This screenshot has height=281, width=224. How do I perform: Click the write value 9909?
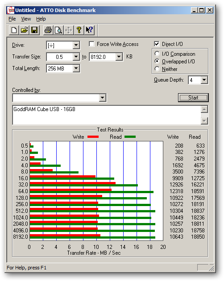(x=178, y=178)
